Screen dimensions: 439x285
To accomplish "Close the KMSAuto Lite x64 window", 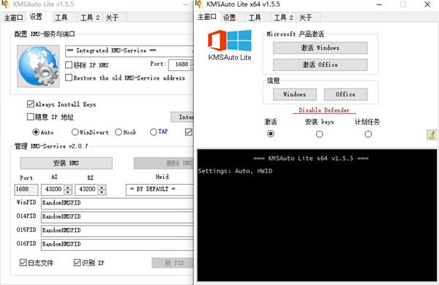I will [x=427, y=4].
